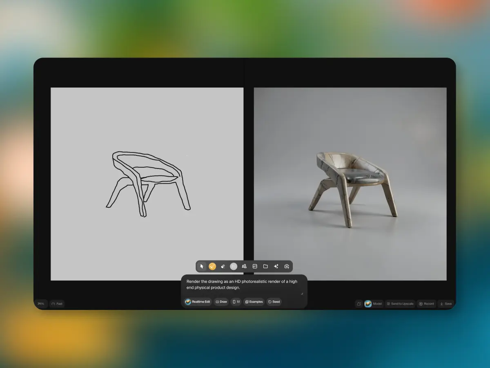Toggle Realtime Edit mode
Viewport: 490px width, 368px height.
coord(198,302)
